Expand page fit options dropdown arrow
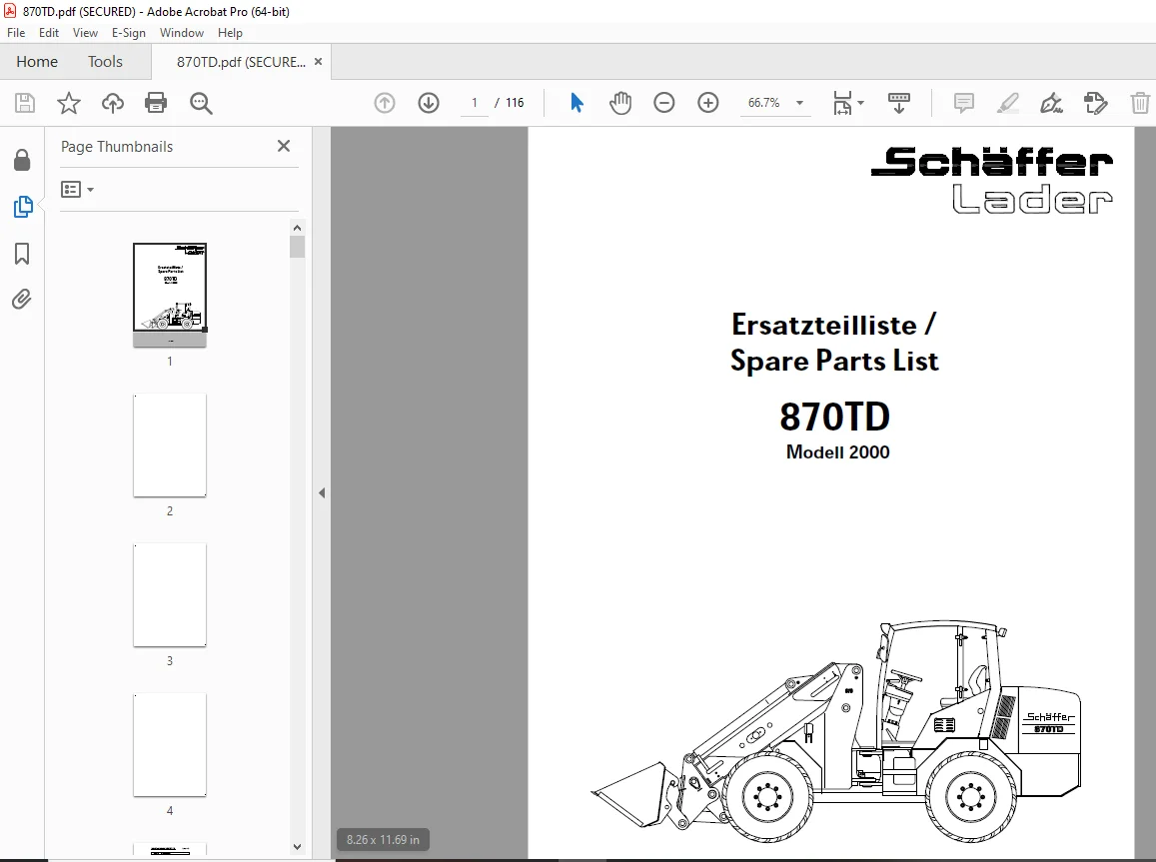This screenshot has height=862, width=1156. pos(860,103)
